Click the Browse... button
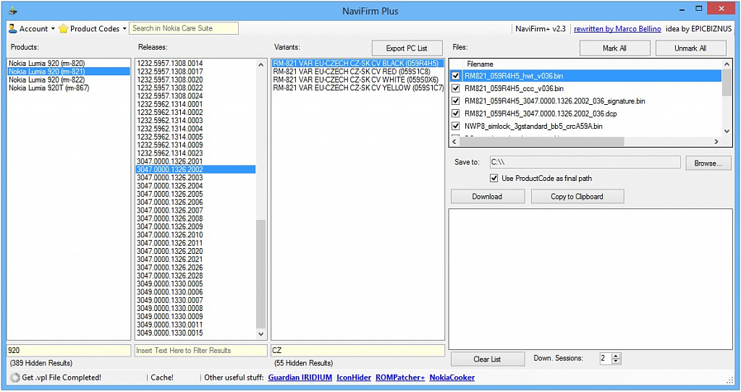The height and width of the screenshot is (392, 741). pyautogui.click(x=708, y=163)
